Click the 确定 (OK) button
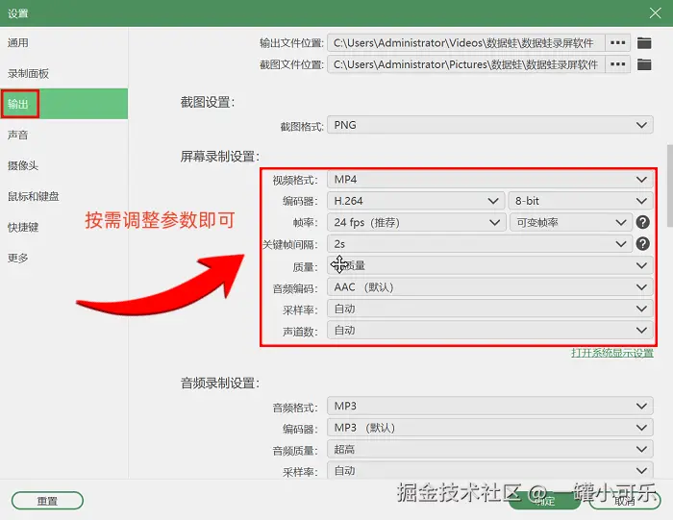Screen dimensions: 673x520 coord(545,501)
